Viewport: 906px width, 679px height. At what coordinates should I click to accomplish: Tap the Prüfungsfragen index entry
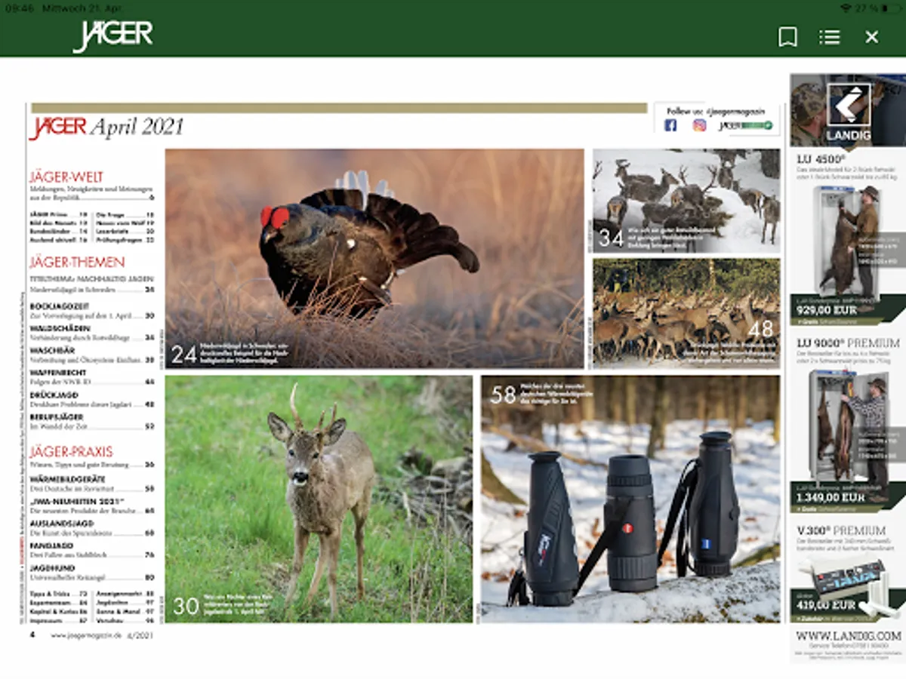click(125, 240)
